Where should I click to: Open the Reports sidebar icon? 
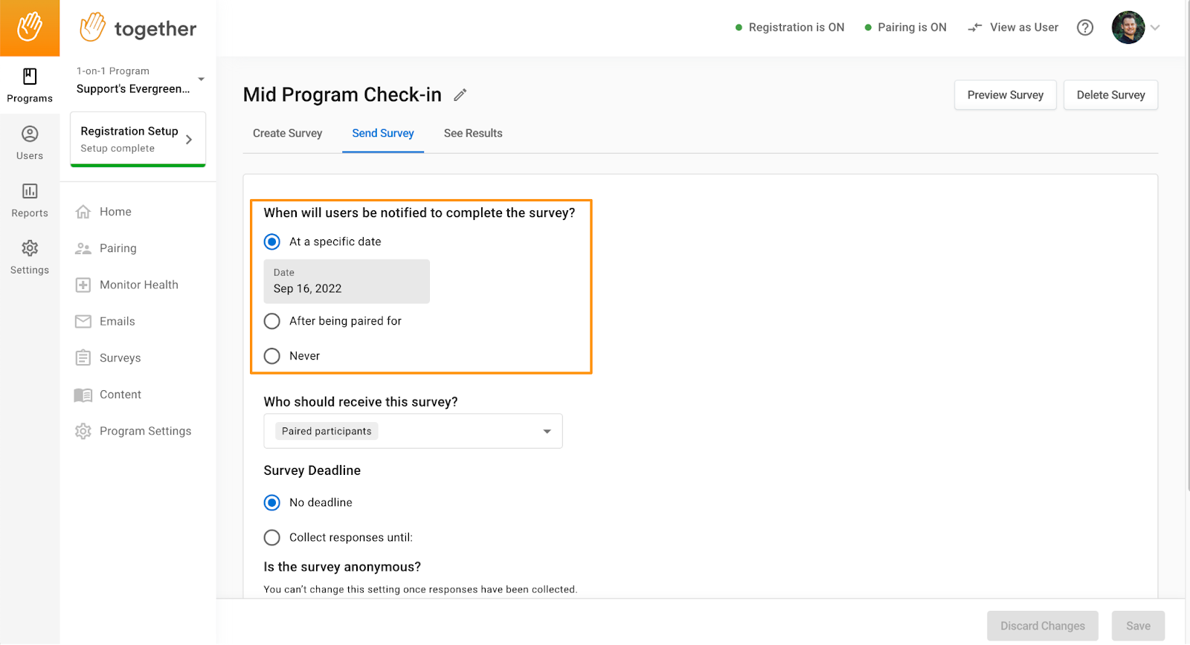click(30, 201)
